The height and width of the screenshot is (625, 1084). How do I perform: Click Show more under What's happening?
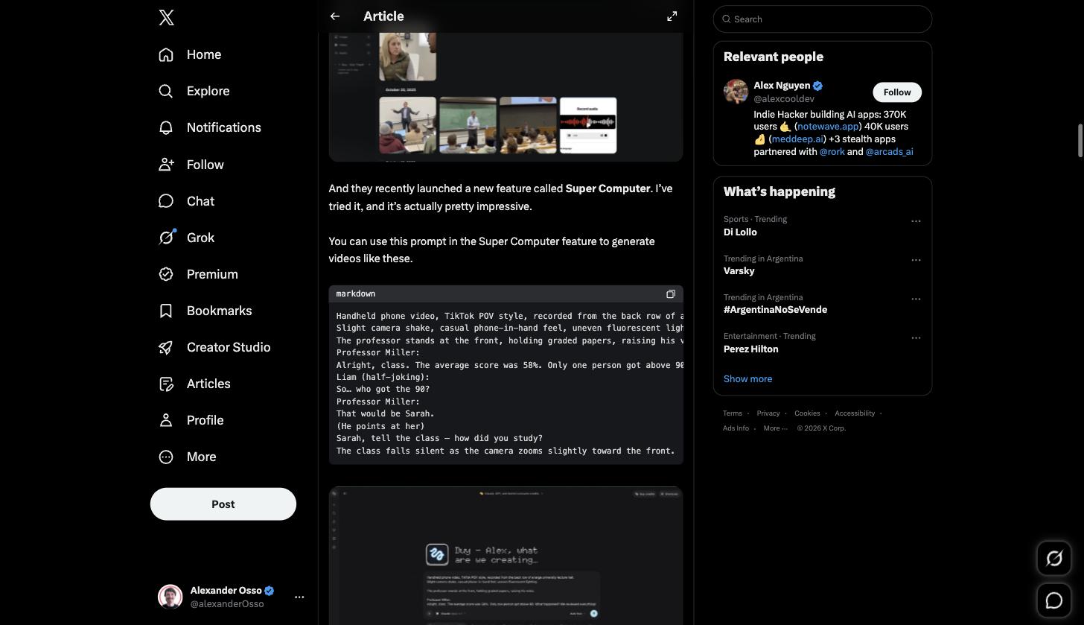(x=747, y=379)
